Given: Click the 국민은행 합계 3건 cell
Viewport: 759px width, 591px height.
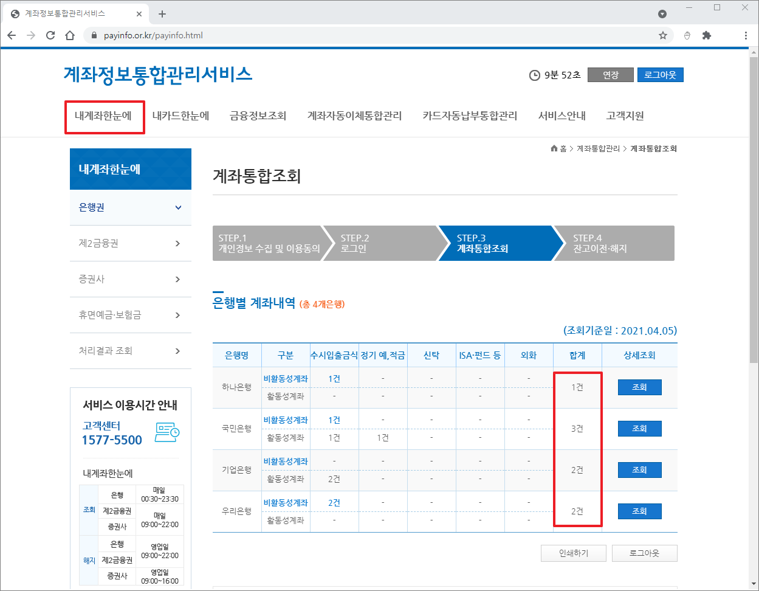Looking at the screenshot, I should pyautogui.click(x=577, y=429).
